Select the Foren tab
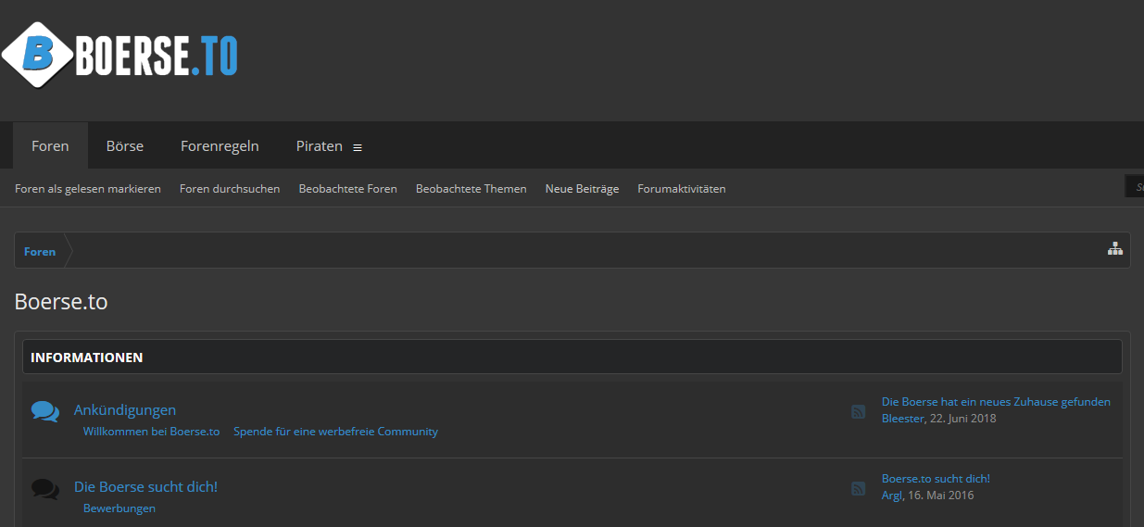The height and width of the screenshot is (527, 1144). tap(50, 145)
